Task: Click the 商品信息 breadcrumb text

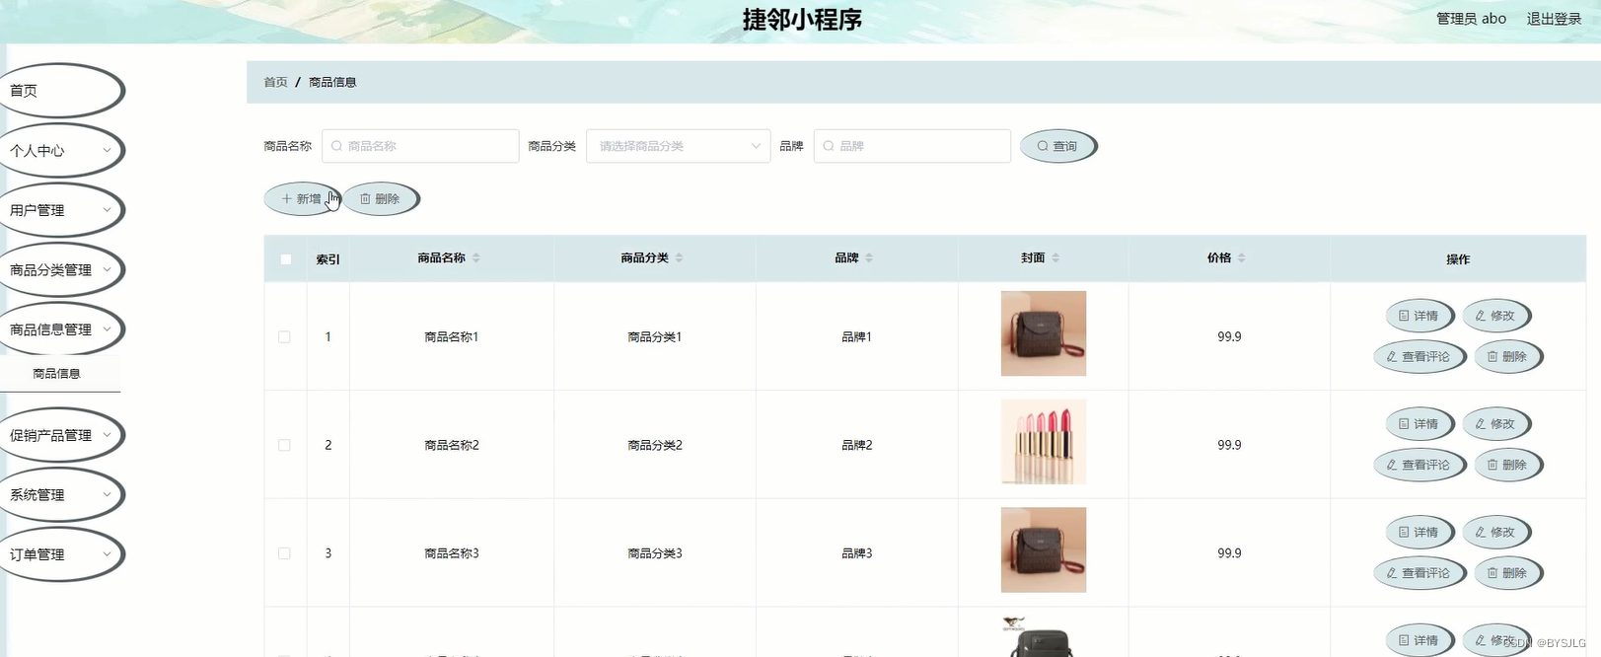Action: [332, 82]
